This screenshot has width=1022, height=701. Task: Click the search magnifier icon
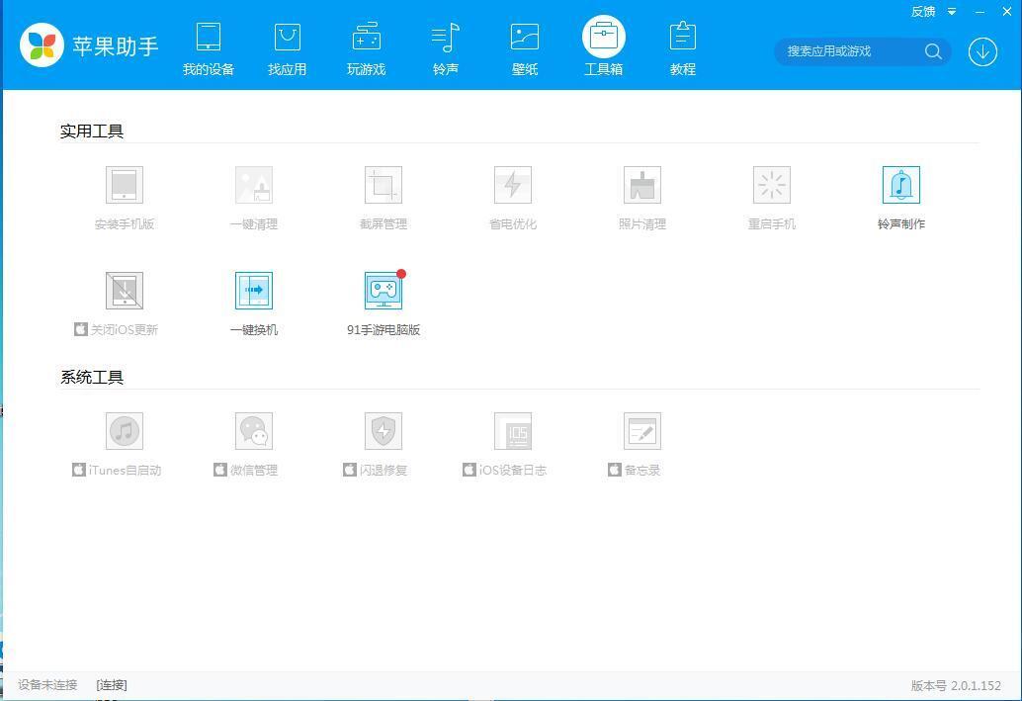tap(933, 51)
